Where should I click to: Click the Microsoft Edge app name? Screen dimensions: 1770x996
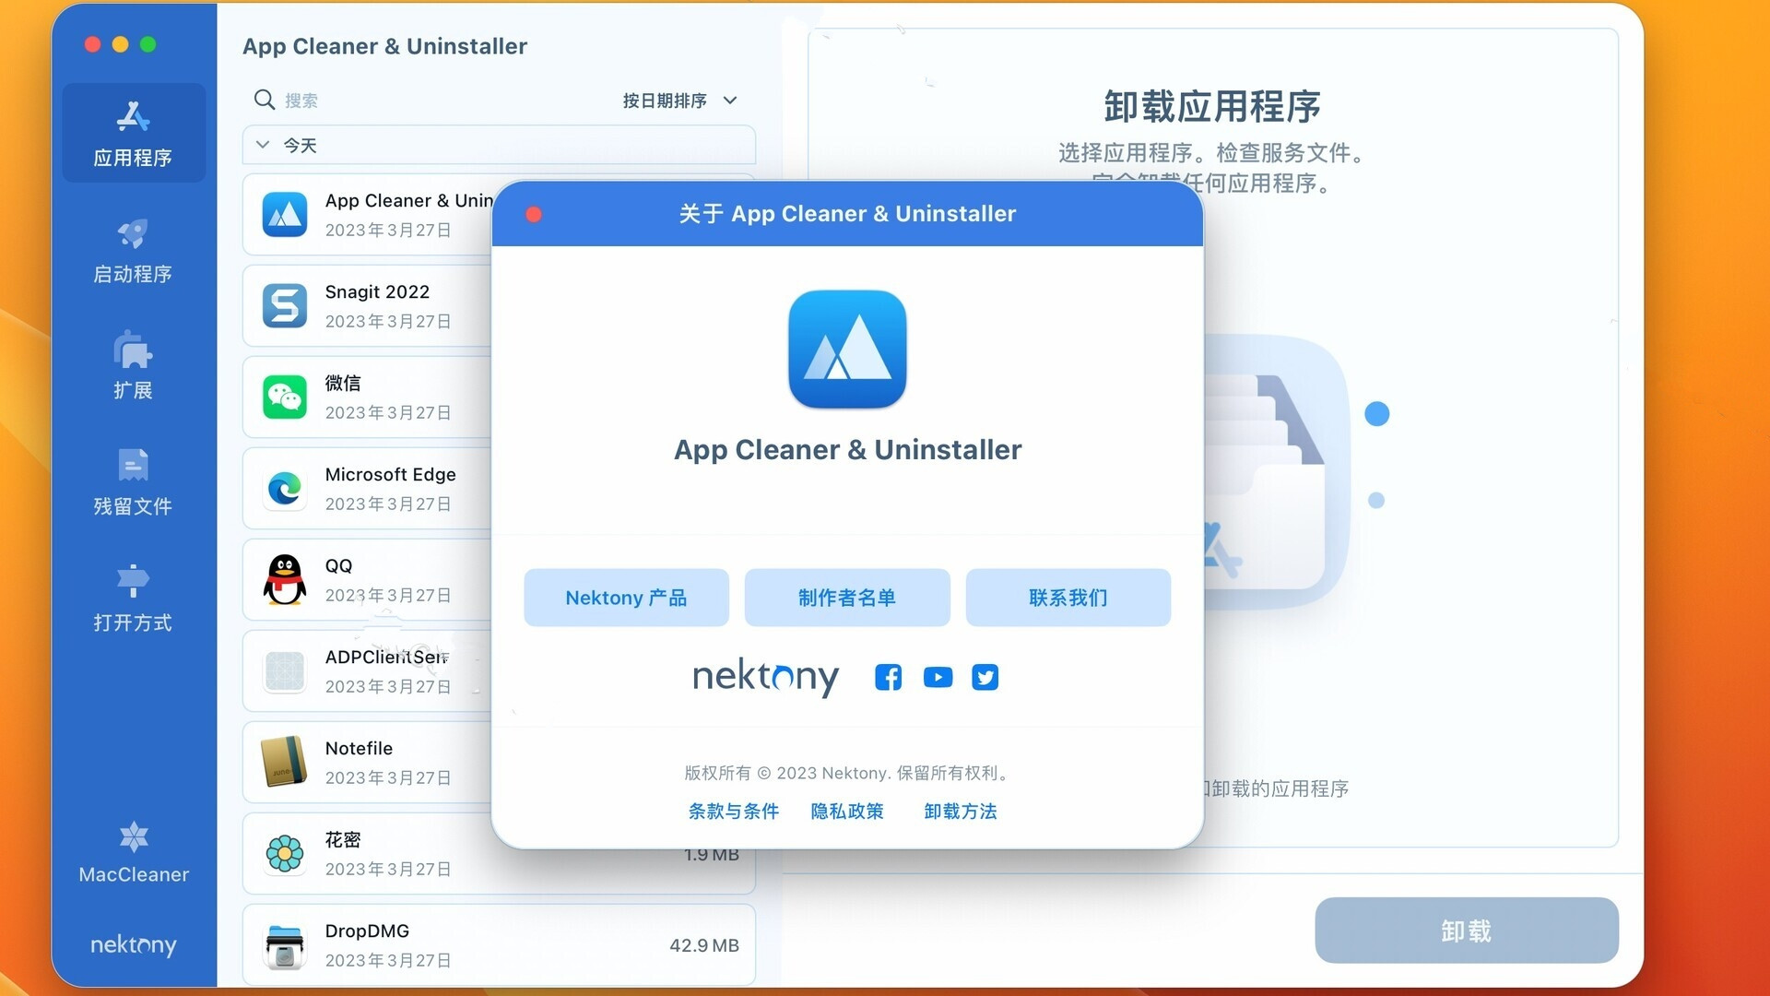tap(390, 474)
